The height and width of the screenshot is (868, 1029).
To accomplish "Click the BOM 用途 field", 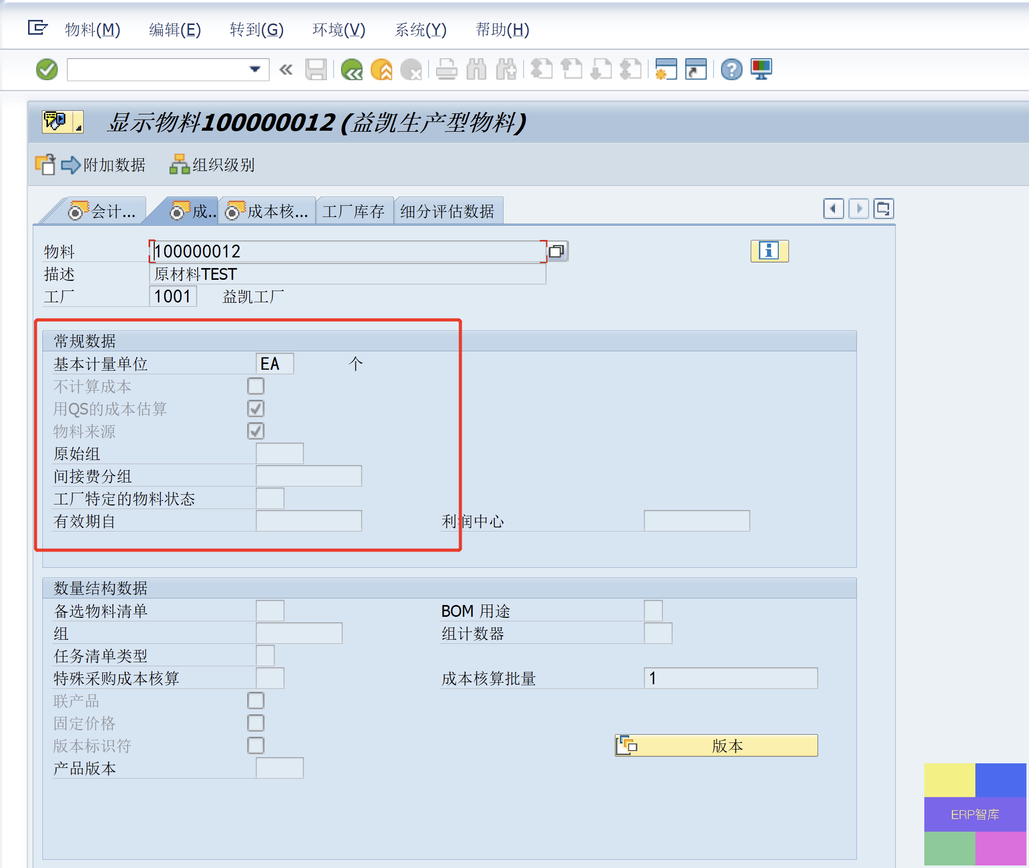I will tap(654, 611).
